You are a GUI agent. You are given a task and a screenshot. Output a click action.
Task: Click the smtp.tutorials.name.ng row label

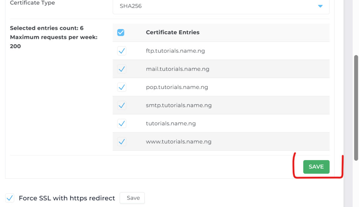click(x=179, y=105)
